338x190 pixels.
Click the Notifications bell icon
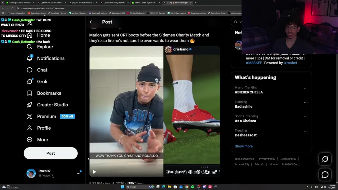[x=30, y=58]
